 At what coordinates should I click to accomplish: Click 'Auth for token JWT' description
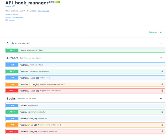click(22, 43)
